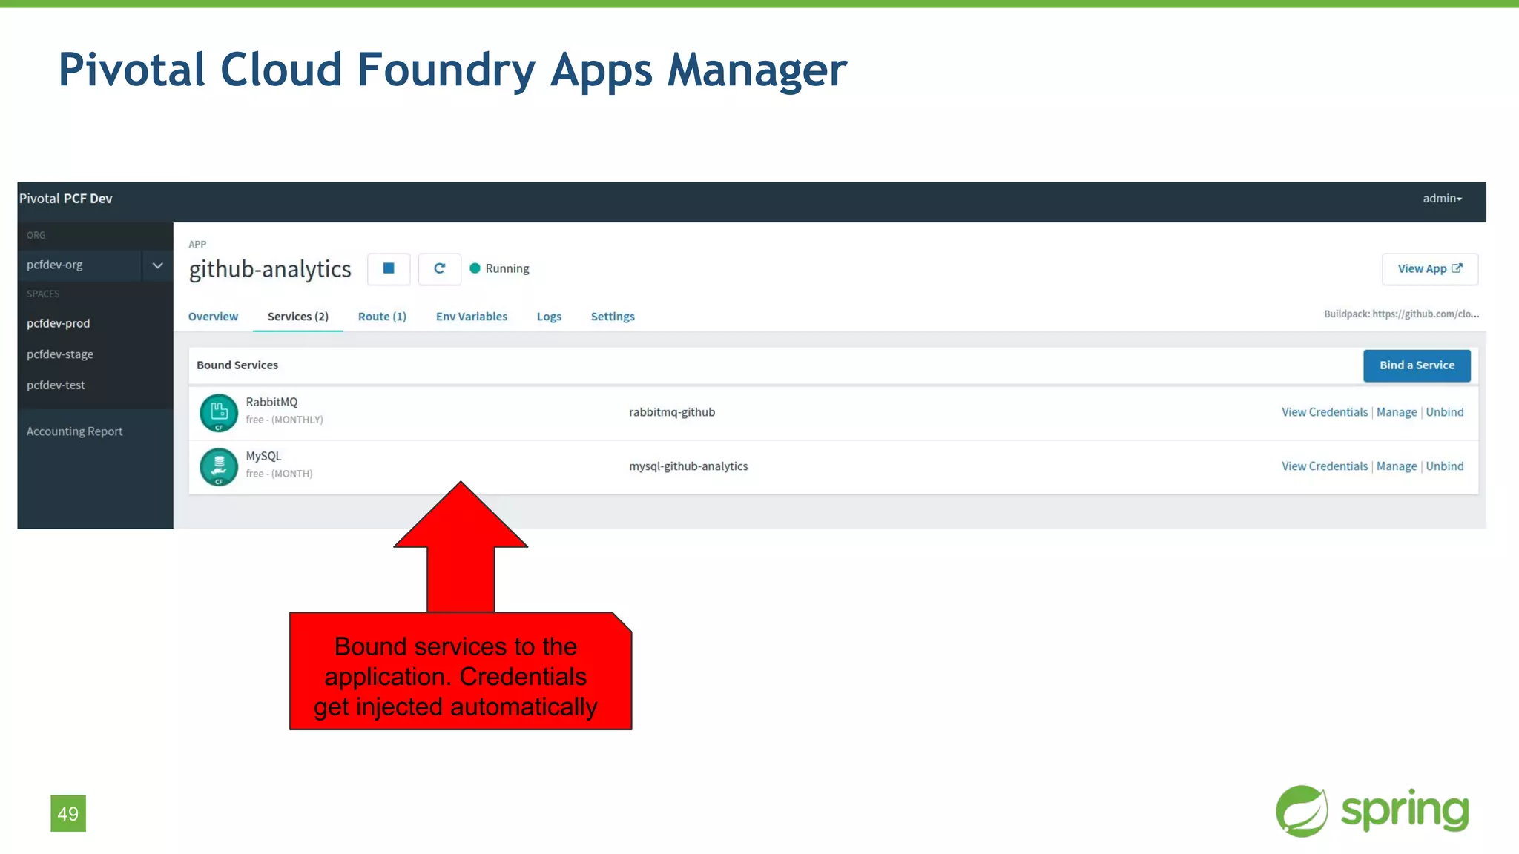Click the rabbitmq-github instance name
This screenshot has width=1519, height=854.
[x=672, y=412]
